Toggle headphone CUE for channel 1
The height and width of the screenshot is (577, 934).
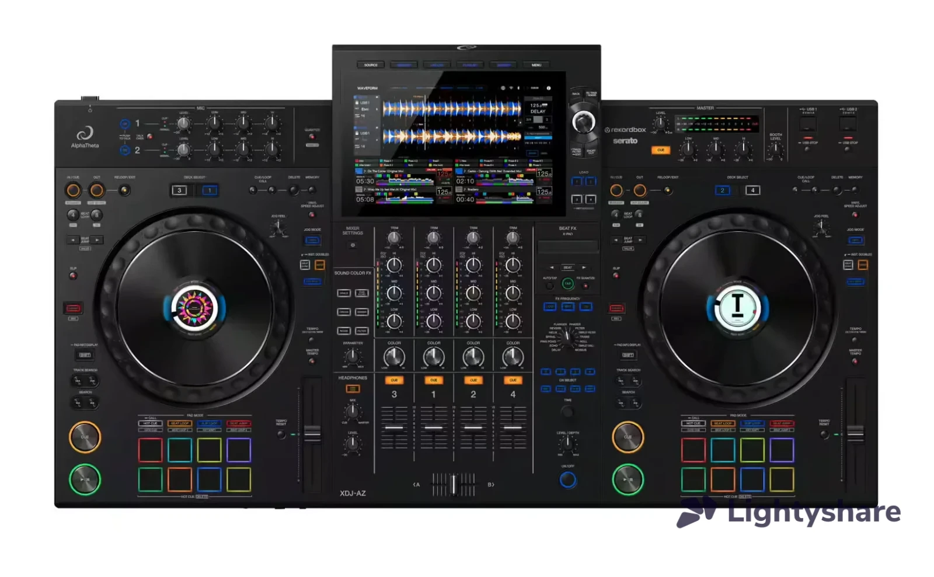coord(434,380)
